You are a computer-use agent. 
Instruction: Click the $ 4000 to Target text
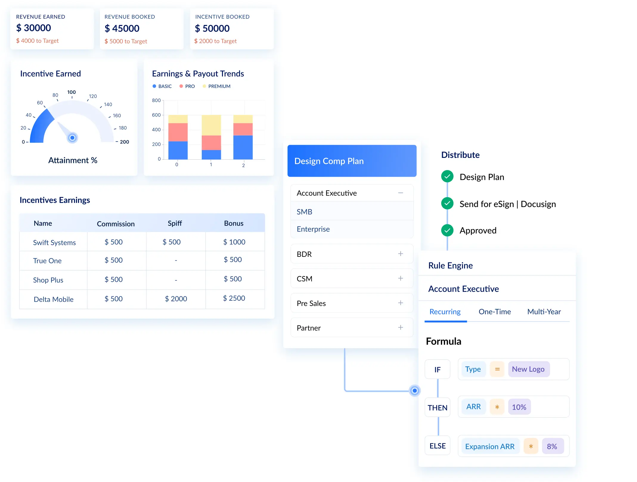tap(37, 41)
